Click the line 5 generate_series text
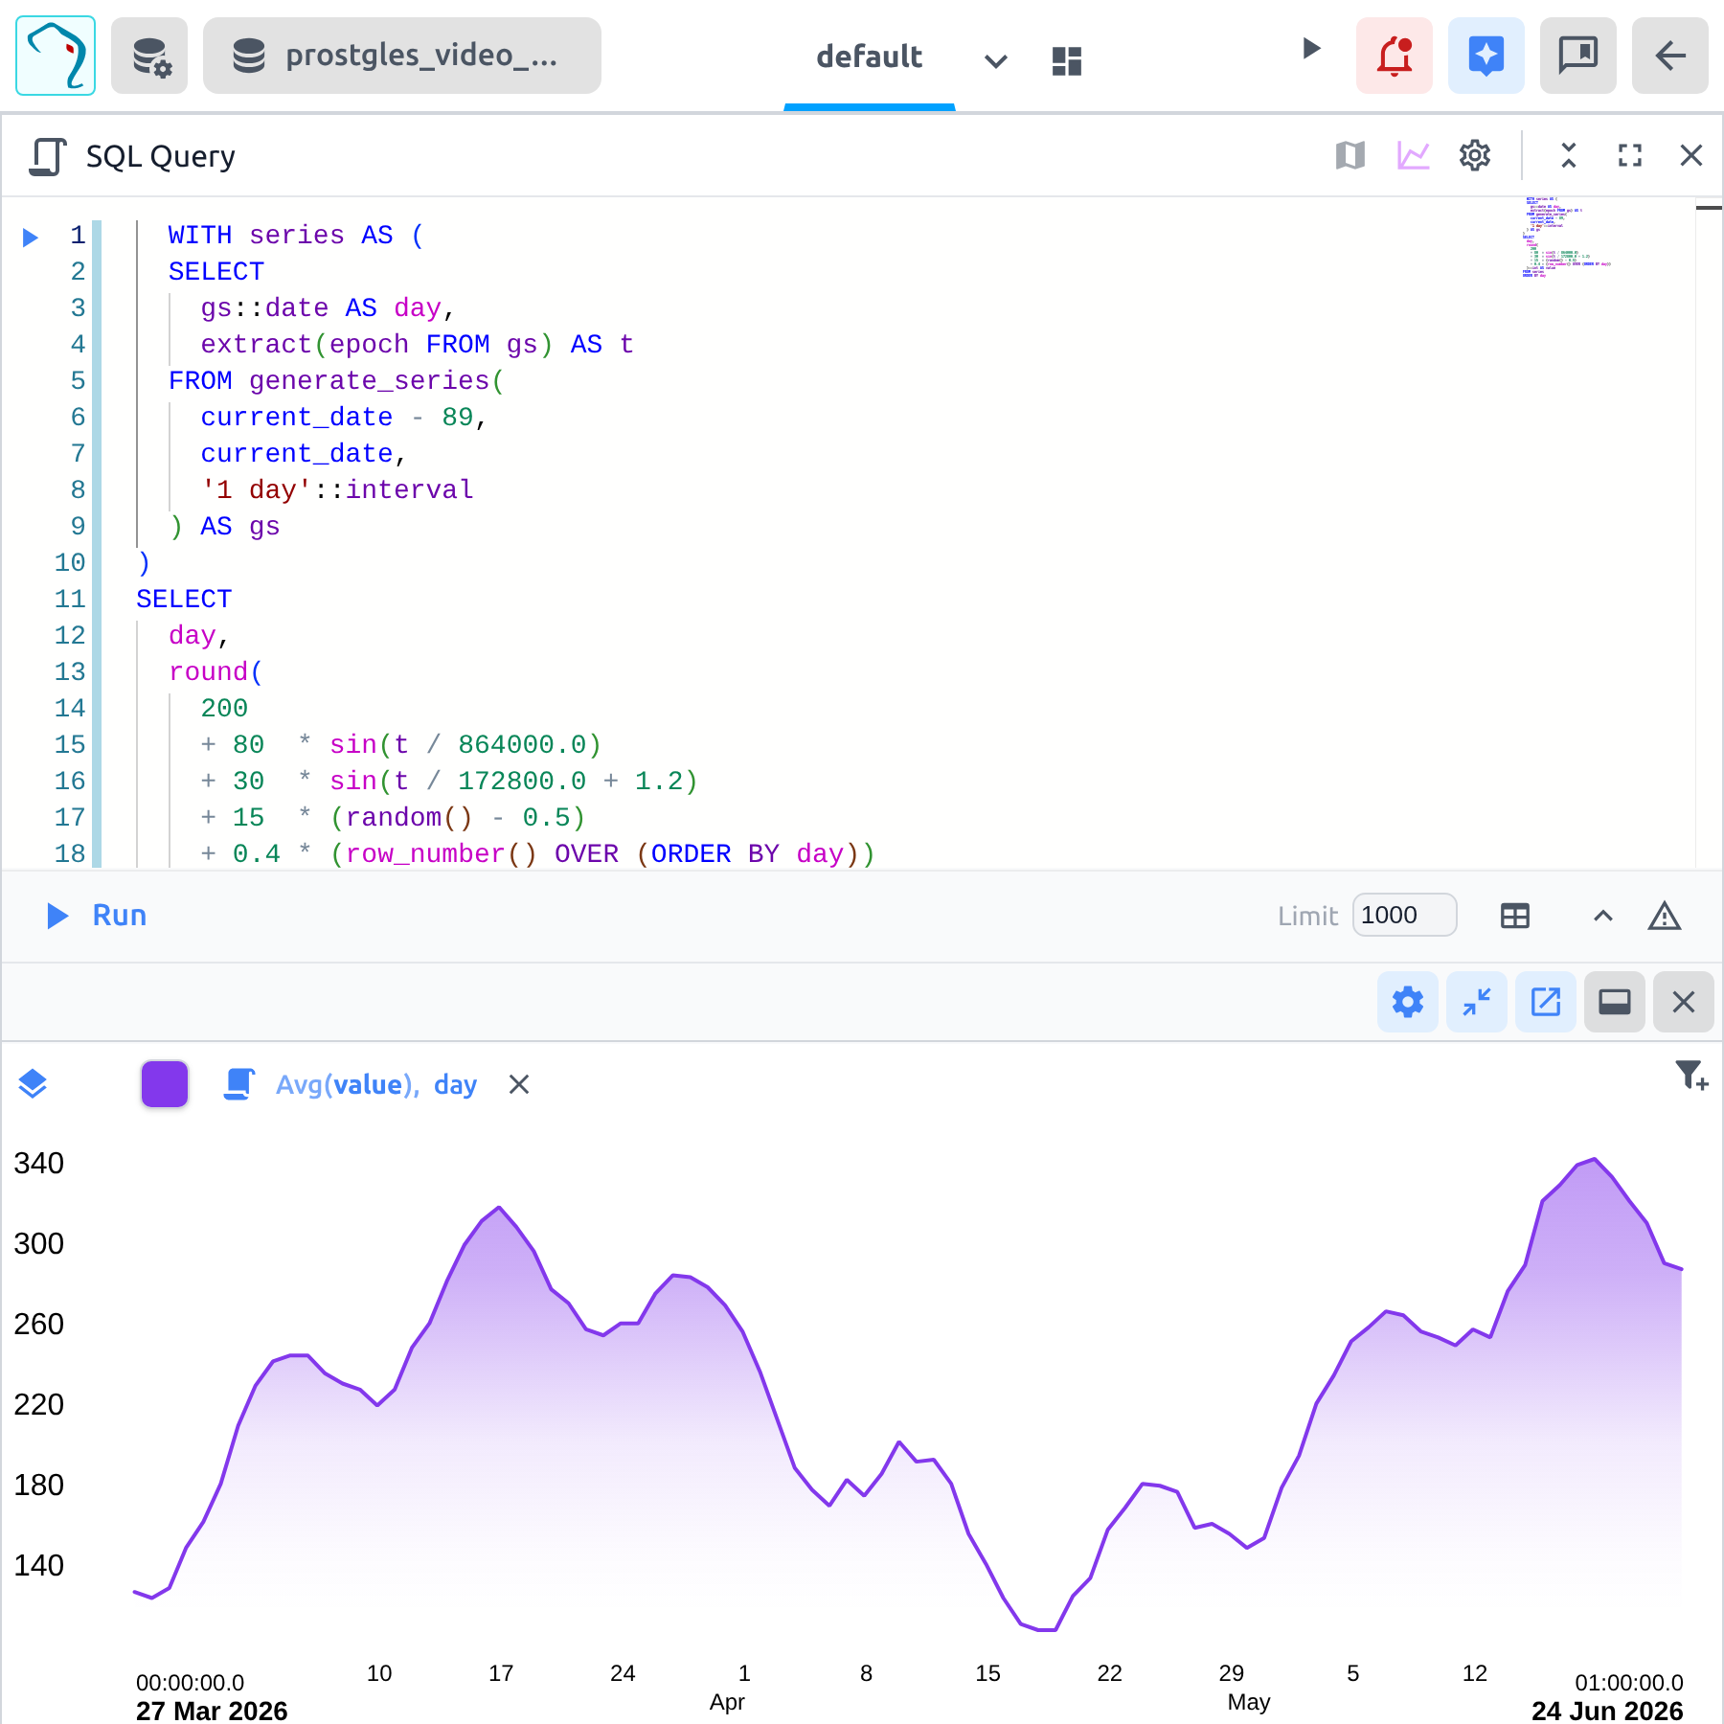The width and height of the screenshot is (1724, 1724). click(x=370, y=381)
